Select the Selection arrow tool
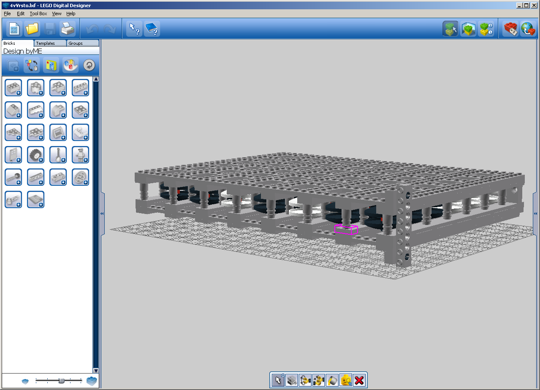Screen dimensions: 540x390 coord(278,380)
